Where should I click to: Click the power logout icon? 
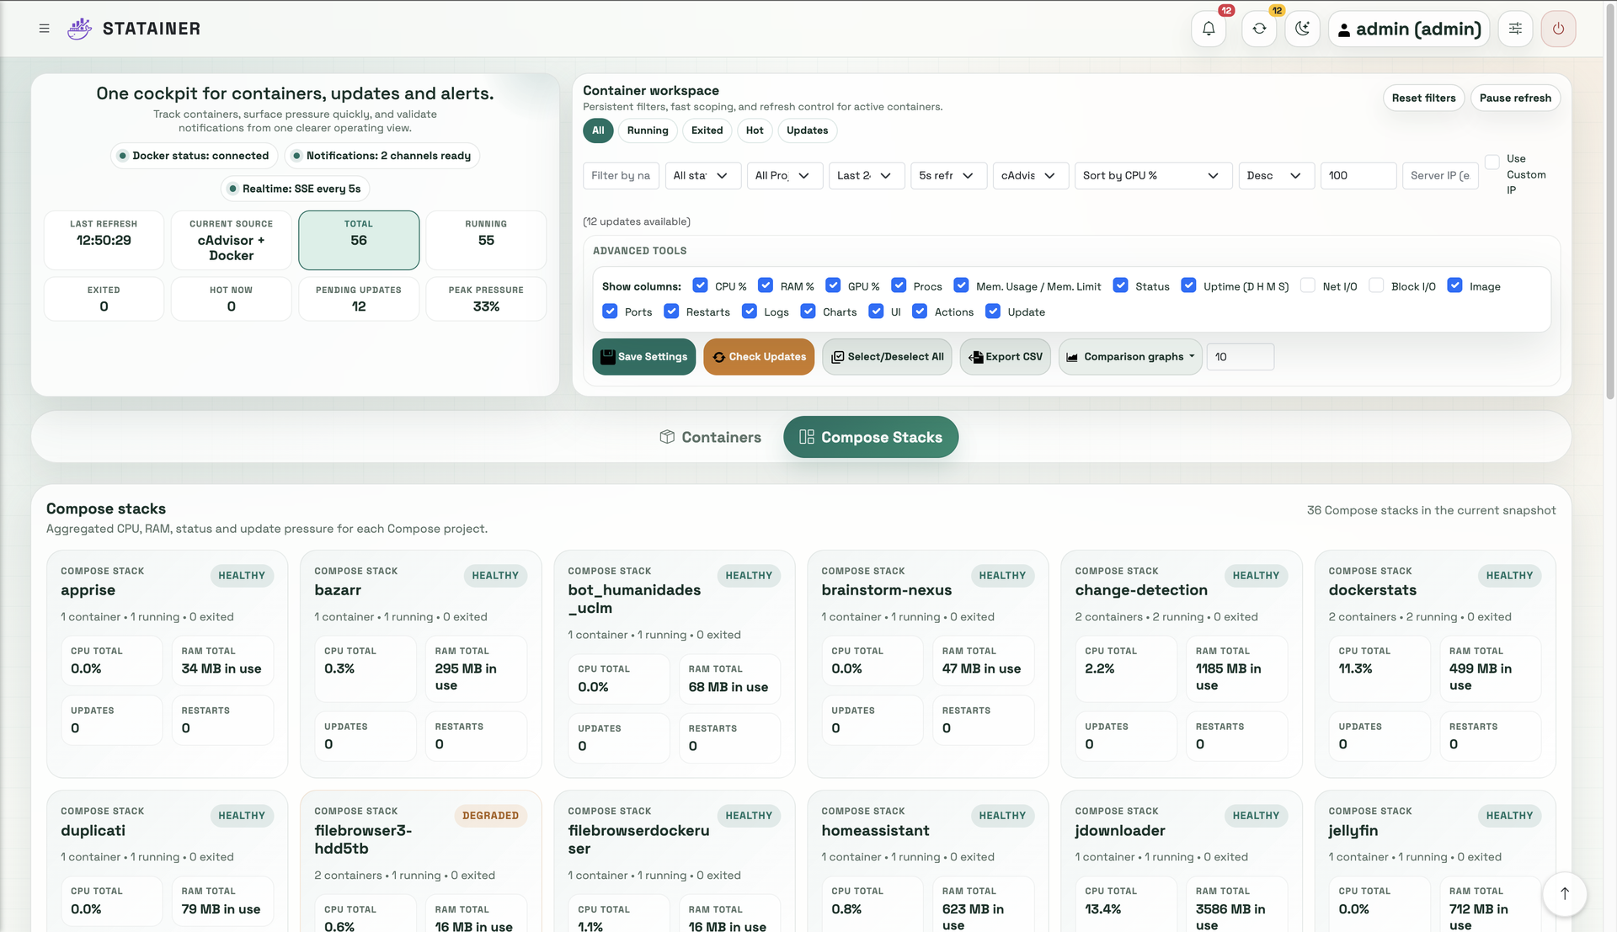click(x=1558, y=29)
